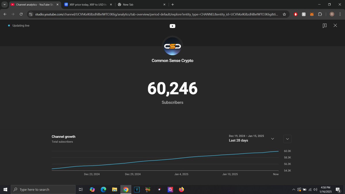Viewport: 345px width, 194px height.
Task: Click the Common Sense Crypto channel avatar
Action: 172,46
